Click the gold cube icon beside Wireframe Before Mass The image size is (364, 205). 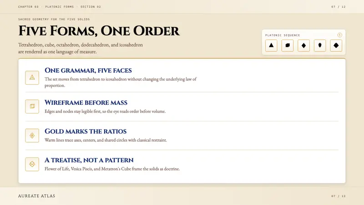(x=32, y=107)
